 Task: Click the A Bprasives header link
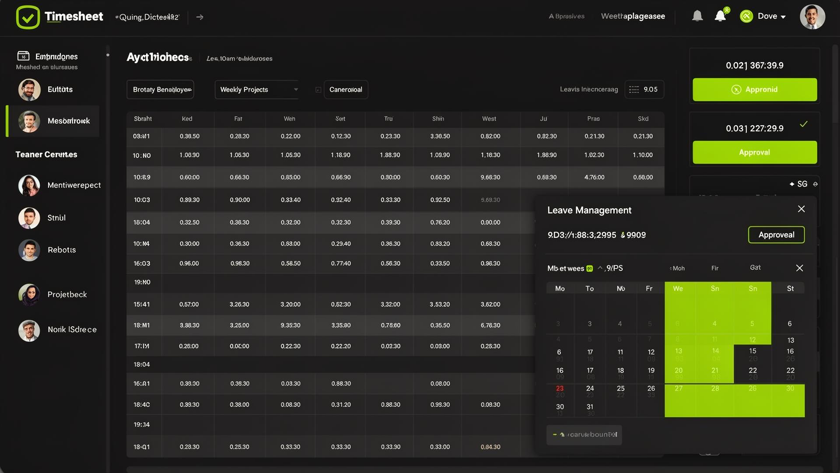pyautogui.click(x=567, y=16)
